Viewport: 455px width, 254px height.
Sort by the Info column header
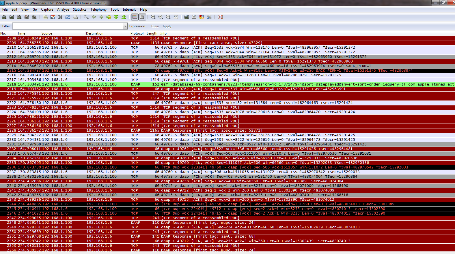click(163, 33)
